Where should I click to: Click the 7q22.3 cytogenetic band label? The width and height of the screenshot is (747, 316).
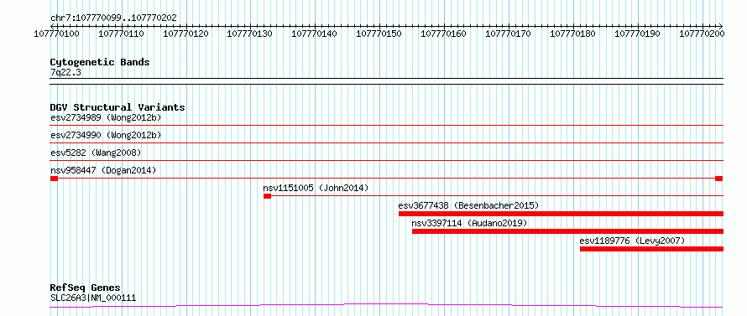tap(62, 73)
